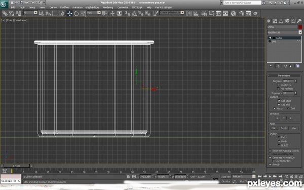Toggle Window/Crossing selection mode
304x190 pixels.
pyautogui.click(x=62, y=13)
